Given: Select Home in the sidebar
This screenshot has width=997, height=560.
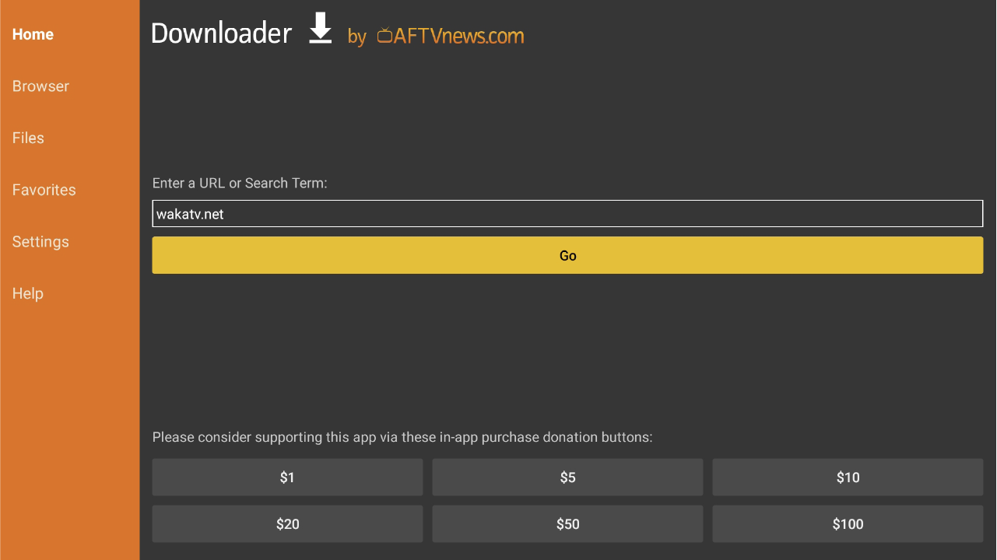Looking at the screenshot, I should coord(33,34).
